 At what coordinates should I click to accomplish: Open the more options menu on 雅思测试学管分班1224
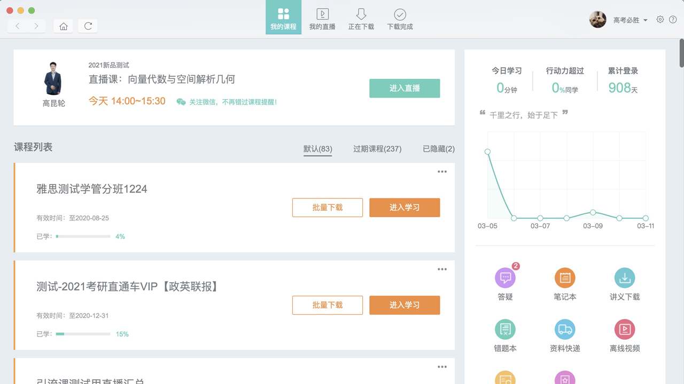pyautogui.click(x=442, y=171)
